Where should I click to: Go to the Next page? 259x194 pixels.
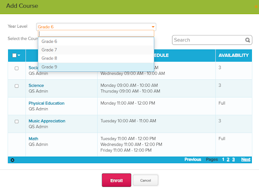coord(246,160)
